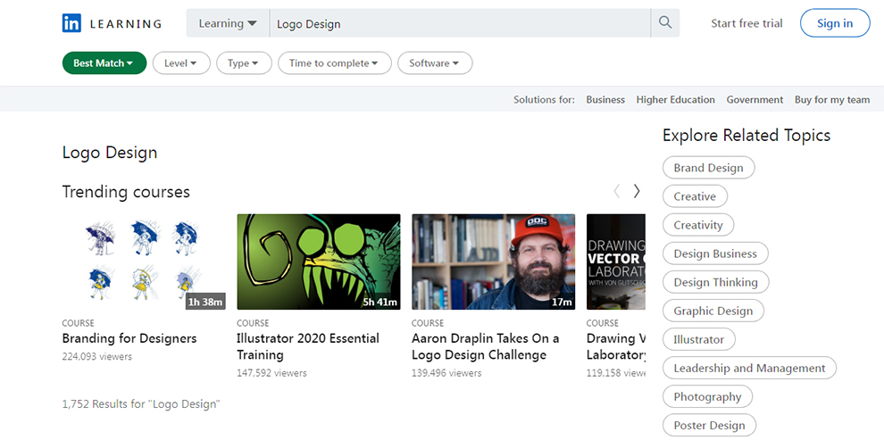Click Illustrator 2020 Essential Training title
884x440 pixels.
[308, 346]
